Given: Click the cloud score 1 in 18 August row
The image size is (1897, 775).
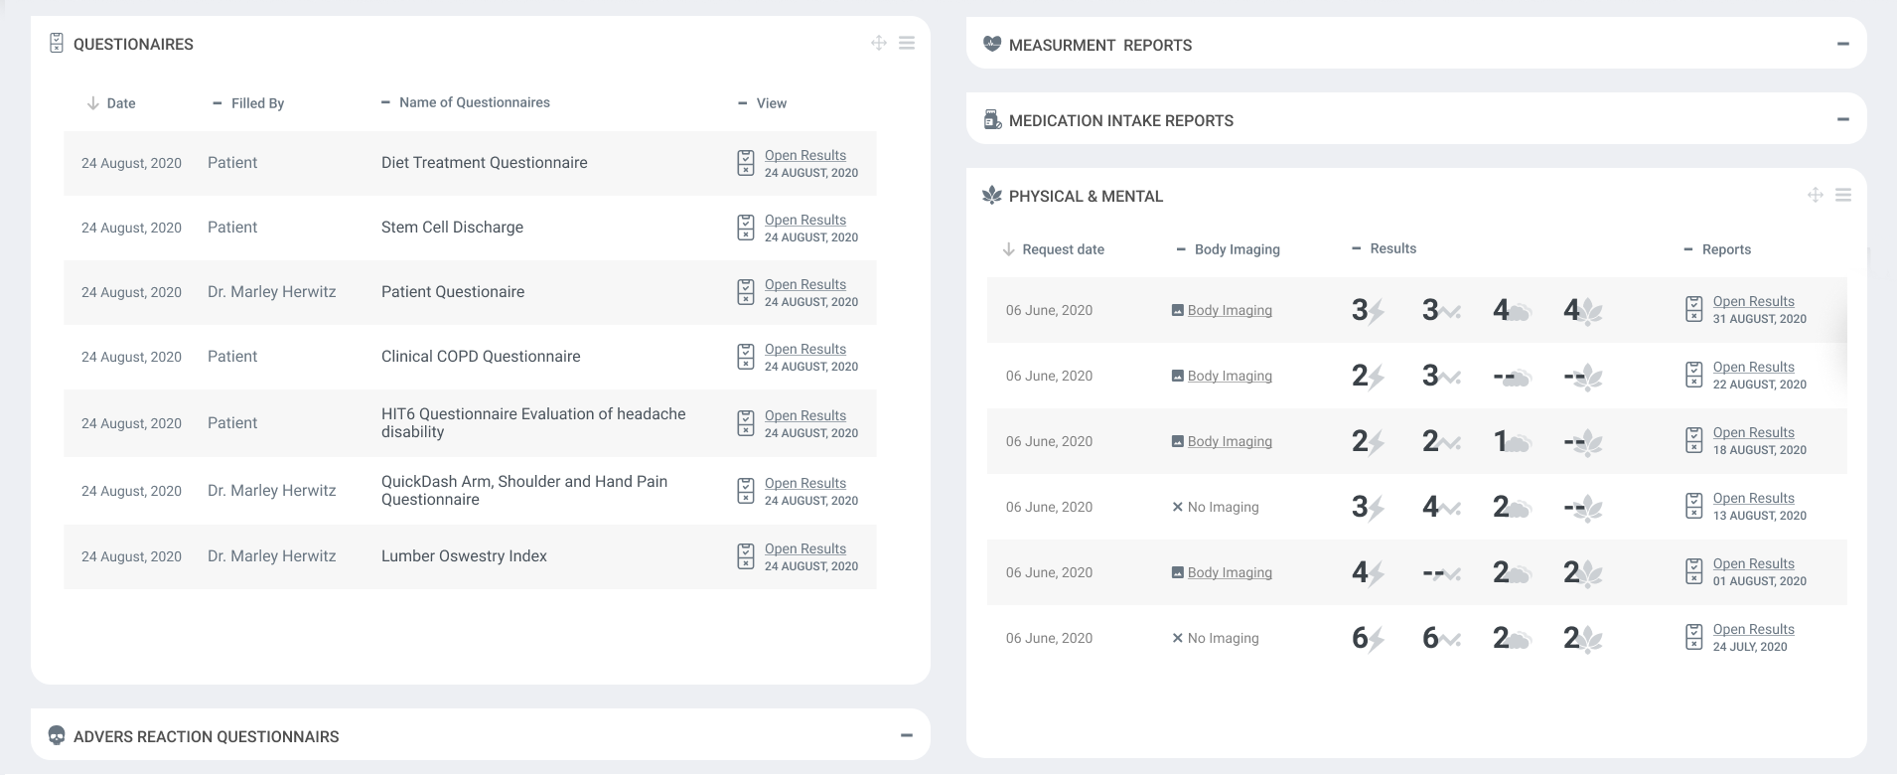Looking at the screenshot, I should tap(1512, 441).
